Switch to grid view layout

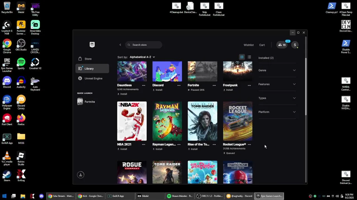tap(242, 57)
